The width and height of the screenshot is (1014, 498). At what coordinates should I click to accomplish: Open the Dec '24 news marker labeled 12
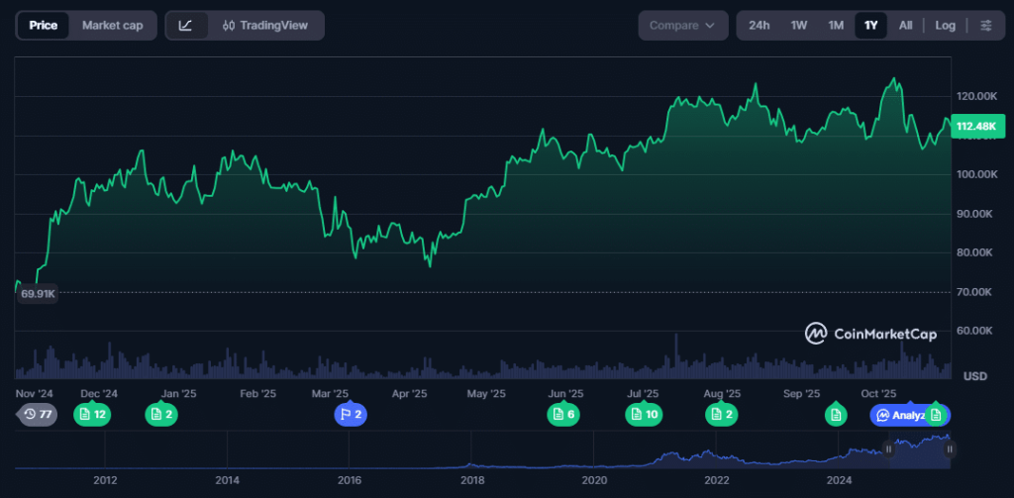click(92, 415)
